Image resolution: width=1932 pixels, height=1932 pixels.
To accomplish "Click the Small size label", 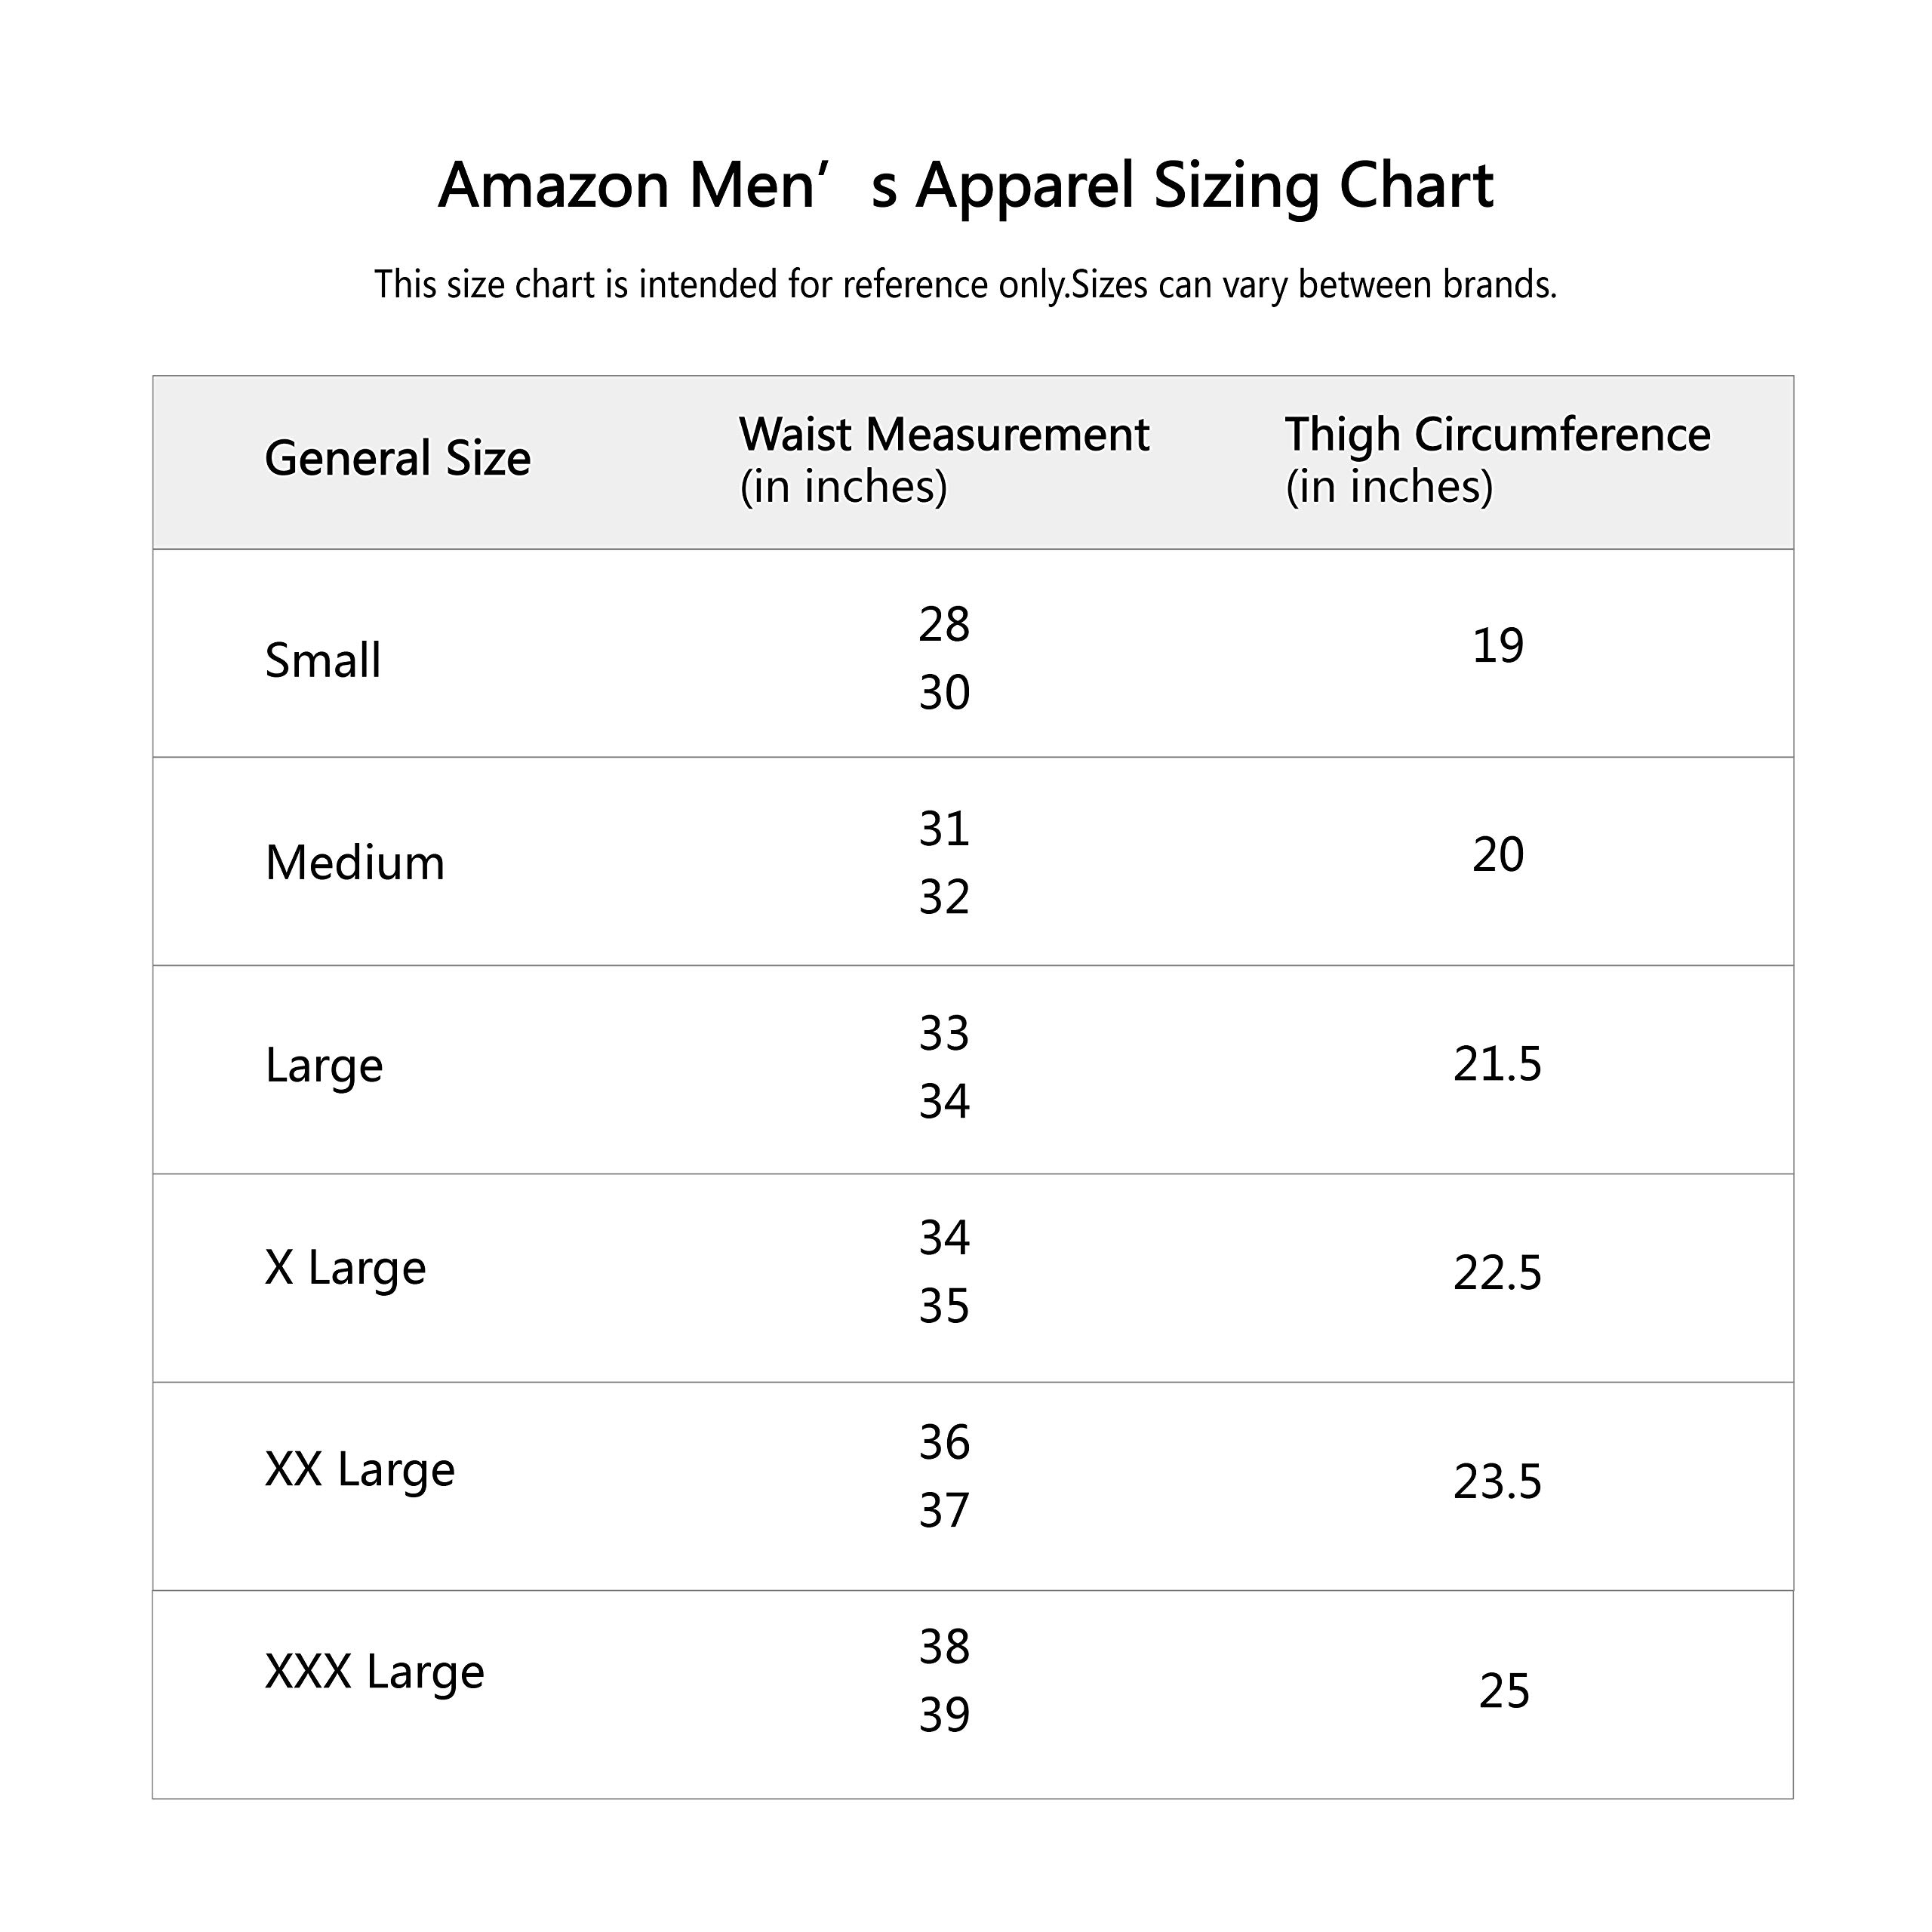I will point(322,661).
